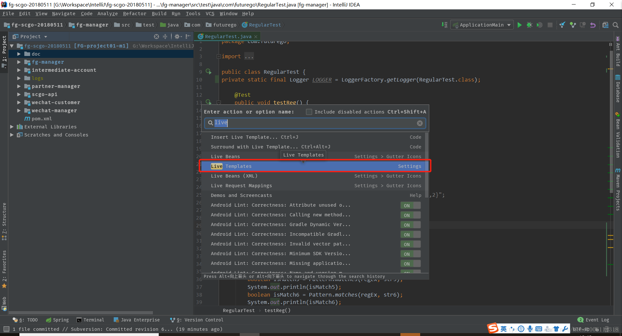Expand intermediate-account module
Viewport: 622px width, 336px height.
click(x=19, y=70)
